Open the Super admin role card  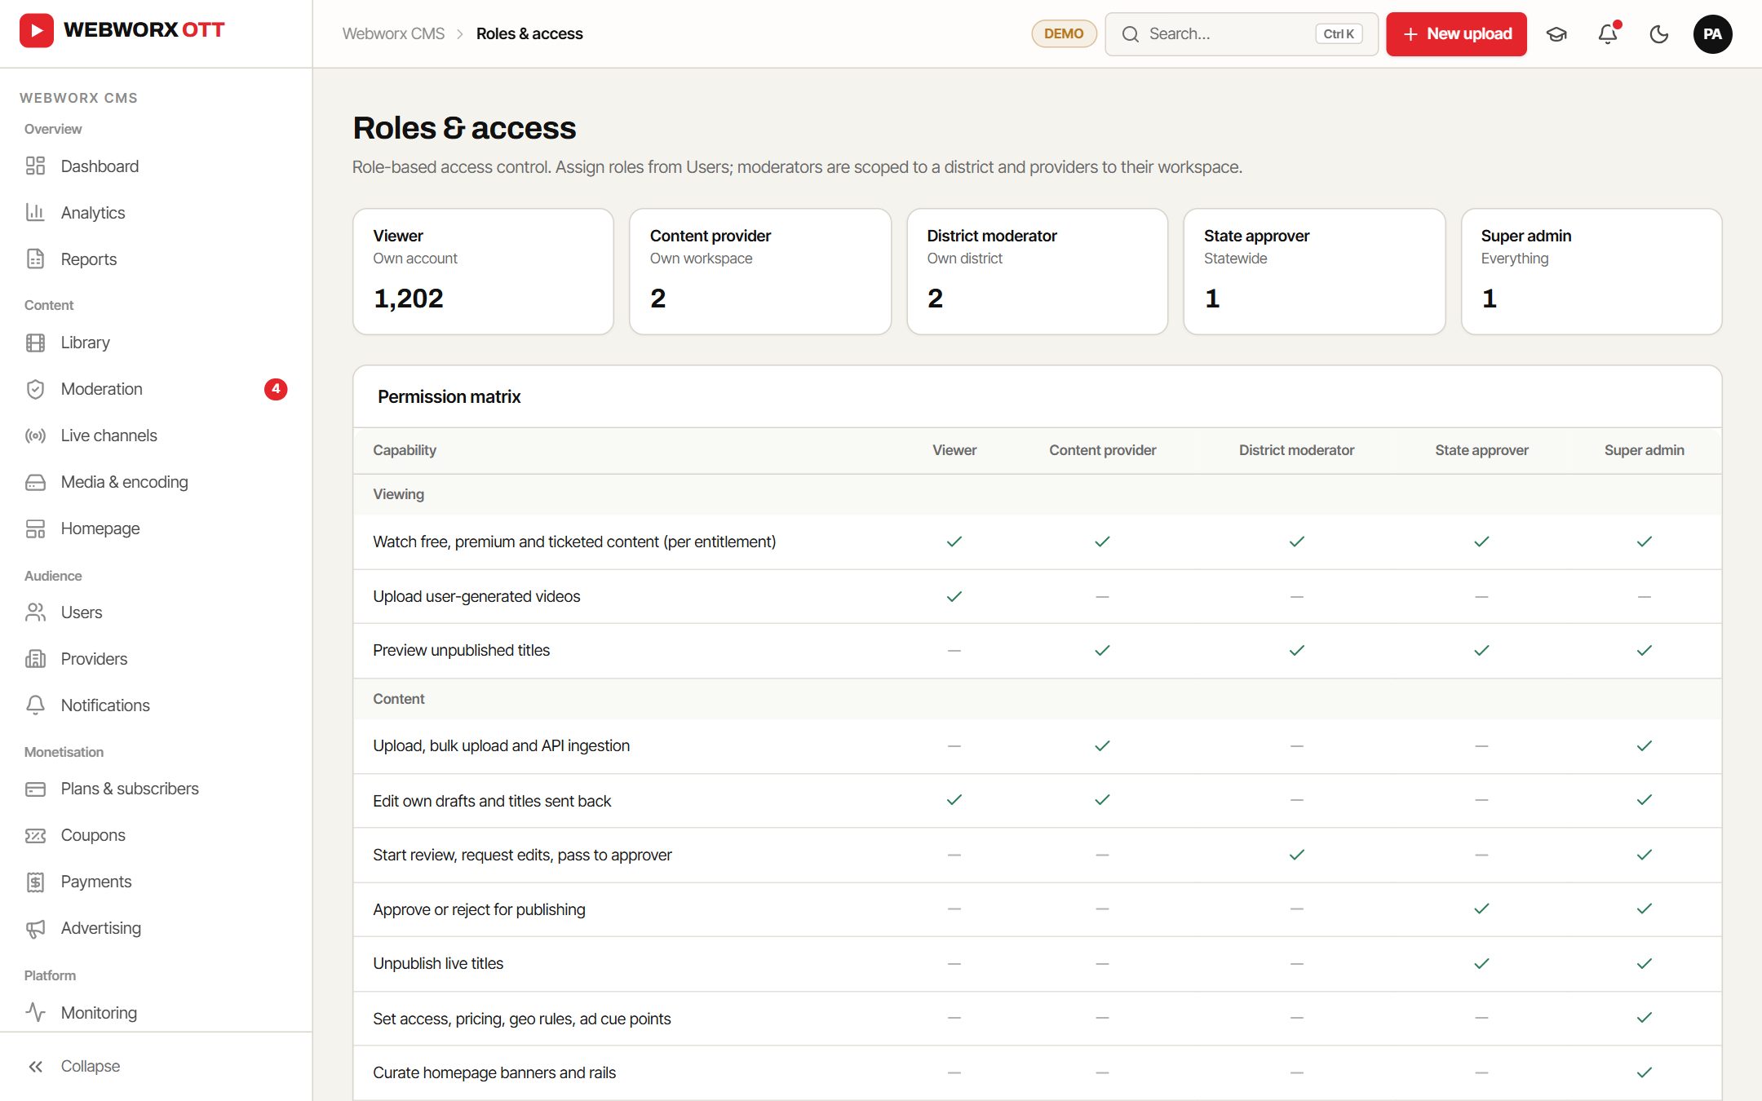pos(1592,272)
